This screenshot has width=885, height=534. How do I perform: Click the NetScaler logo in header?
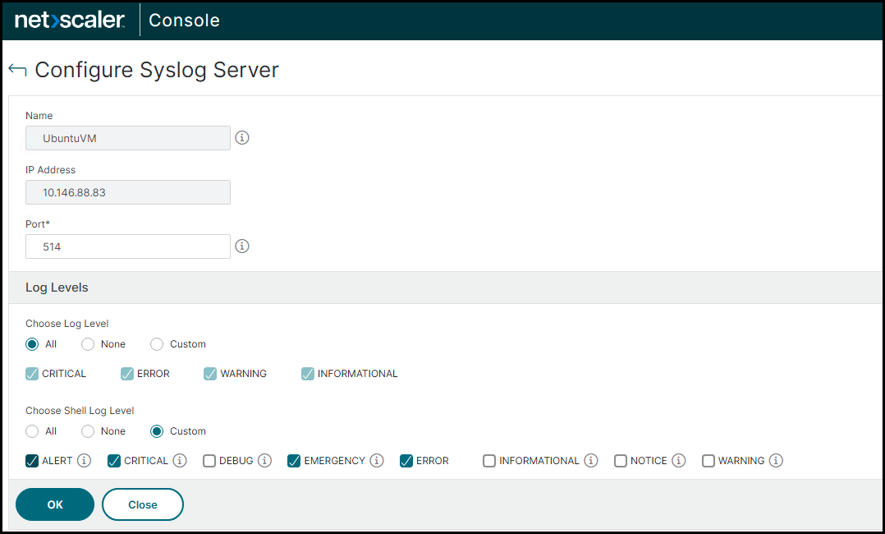point(70,21)
